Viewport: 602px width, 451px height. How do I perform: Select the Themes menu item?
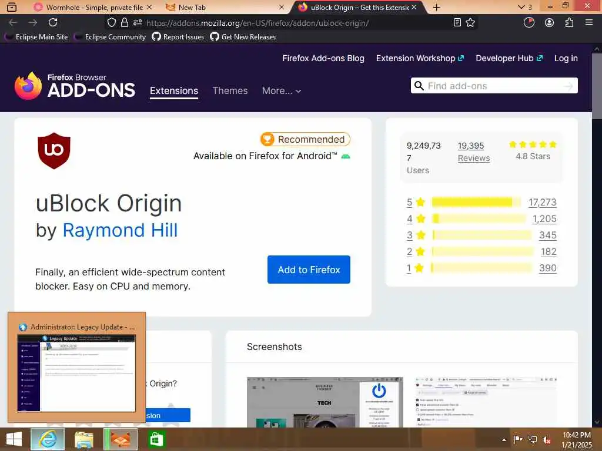[230, 91]
